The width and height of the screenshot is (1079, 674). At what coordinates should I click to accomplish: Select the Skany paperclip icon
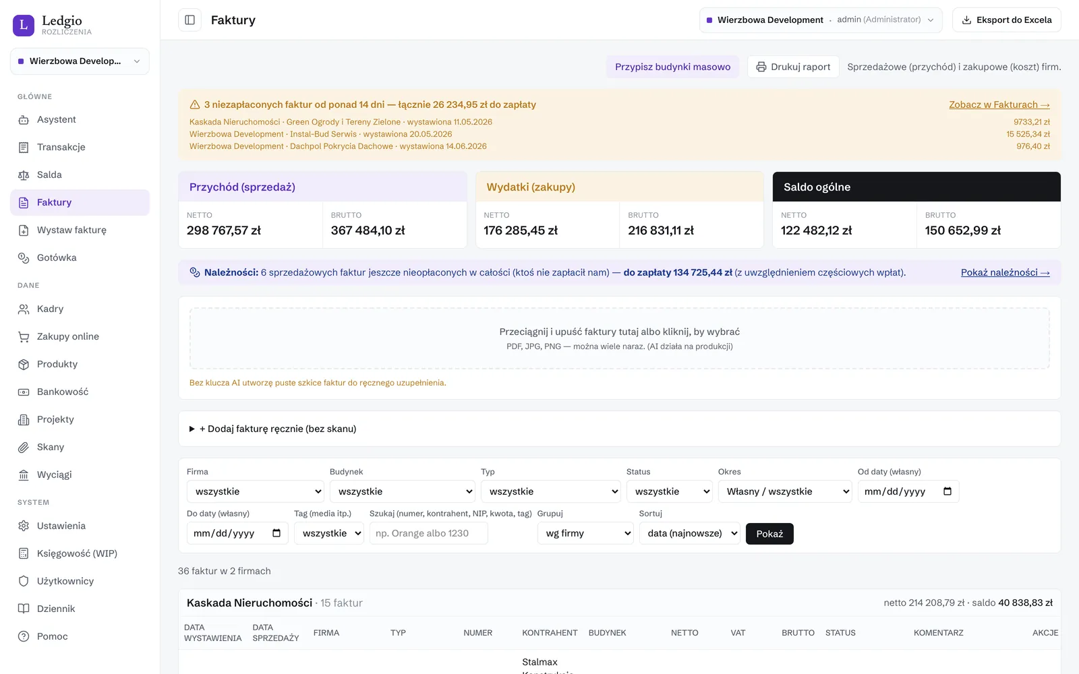[x=24, y=448]
